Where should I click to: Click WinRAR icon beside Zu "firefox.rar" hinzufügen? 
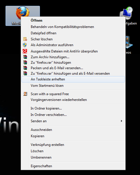[x=25, y=62]
